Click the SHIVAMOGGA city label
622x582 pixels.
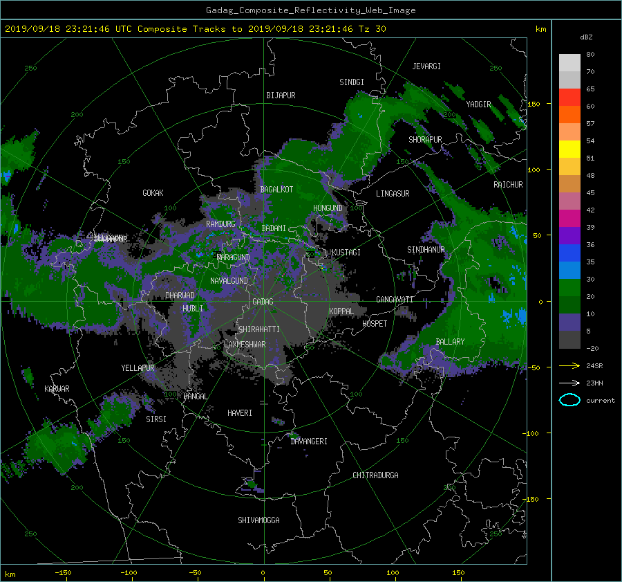point(258,520)
